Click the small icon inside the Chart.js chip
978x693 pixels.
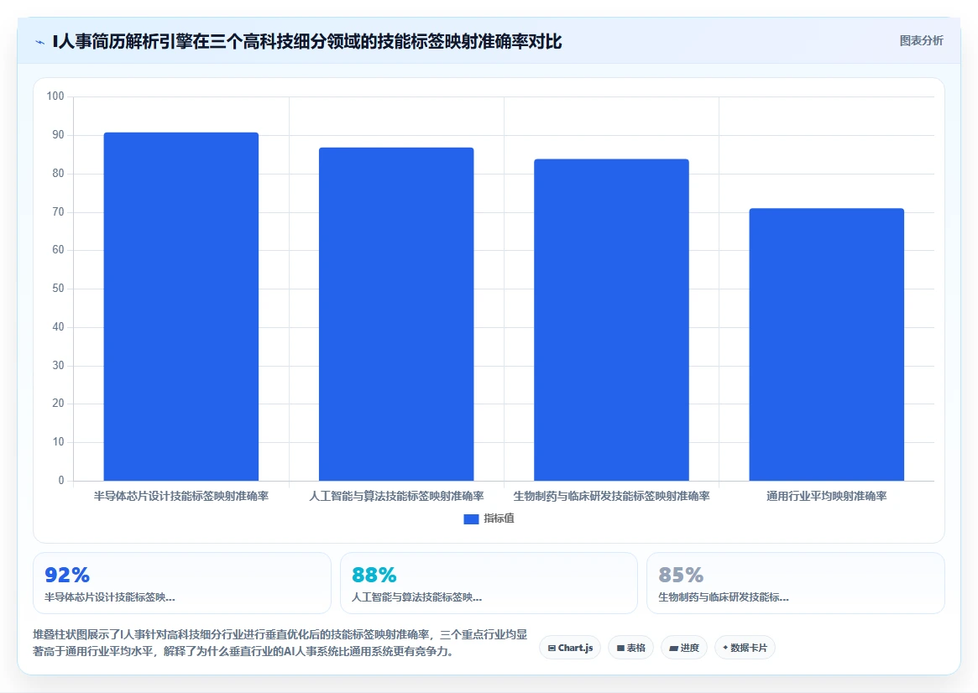[x=552, y=649]
